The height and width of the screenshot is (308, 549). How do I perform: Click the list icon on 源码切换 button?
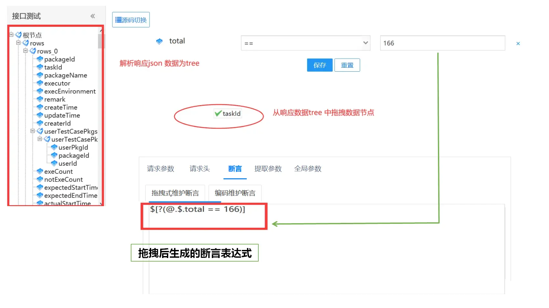(119, 20)
